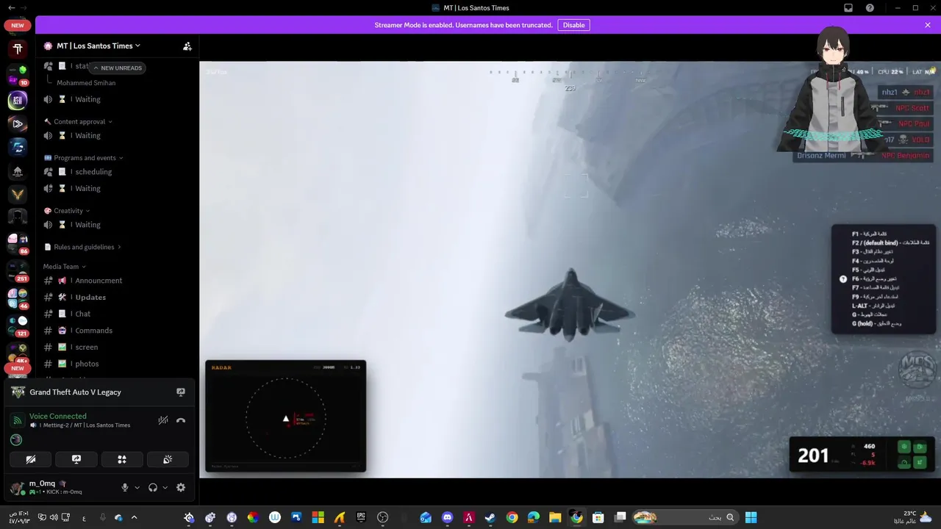
Task: Click the speaking user avatar in voice panel
Action: [x=16, y=440]
